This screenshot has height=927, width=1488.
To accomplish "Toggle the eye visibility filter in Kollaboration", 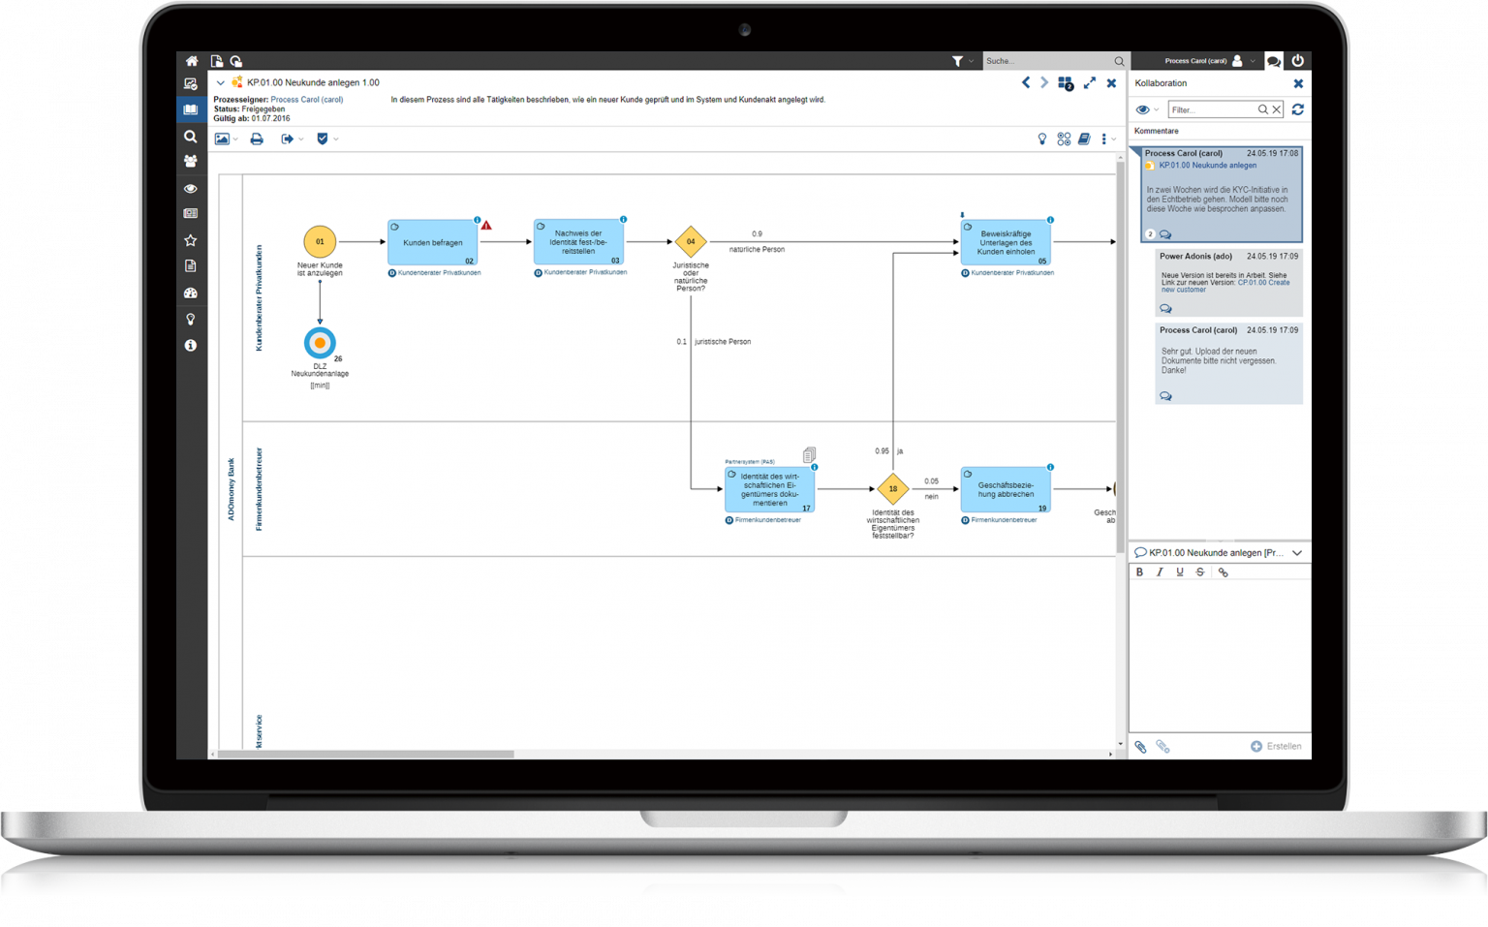I will [x=1143, y=109].
